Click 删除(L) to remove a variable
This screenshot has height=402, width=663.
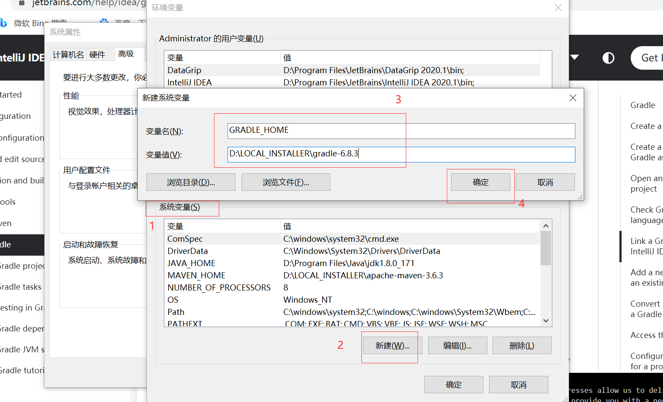pyautogui.click(x=522, y=345)
